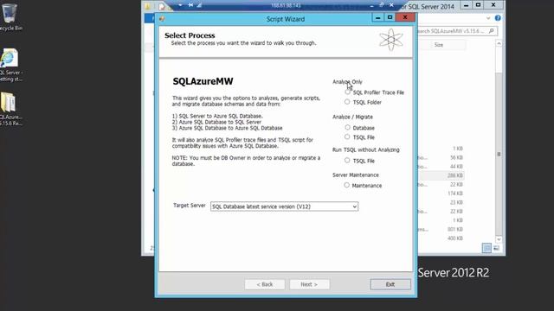The height and width of the screenshot is (311, 554).
Task: Open the SQL Server getting started desktop shortcut
Action: pyautogui.click(x=10, y=66)
